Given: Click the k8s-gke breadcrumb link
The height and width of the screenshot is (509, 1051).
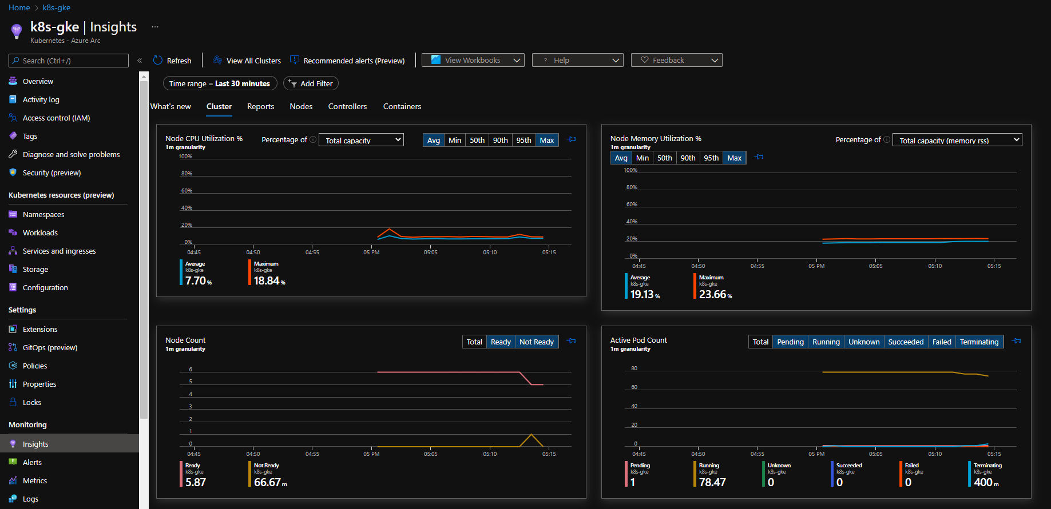Looking at the screenshot, I should click(x=57, y=7).
